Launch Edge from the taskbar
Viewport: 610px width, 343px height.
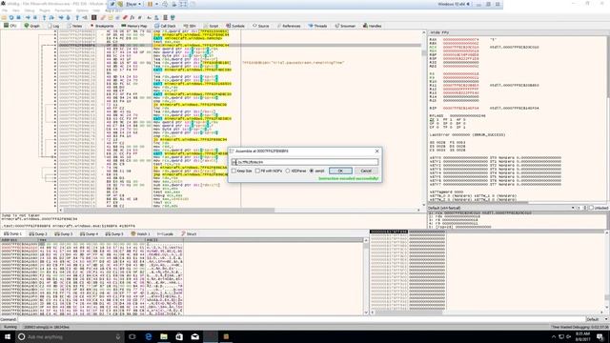pos(149,336)
